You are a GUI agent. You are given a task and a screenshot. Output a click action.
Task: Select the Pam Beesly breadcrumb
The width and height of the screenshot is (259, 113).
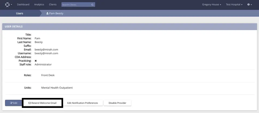tap(55, 13)
